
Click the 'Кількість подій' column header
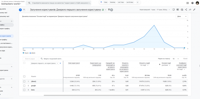(x=145, y=63)
